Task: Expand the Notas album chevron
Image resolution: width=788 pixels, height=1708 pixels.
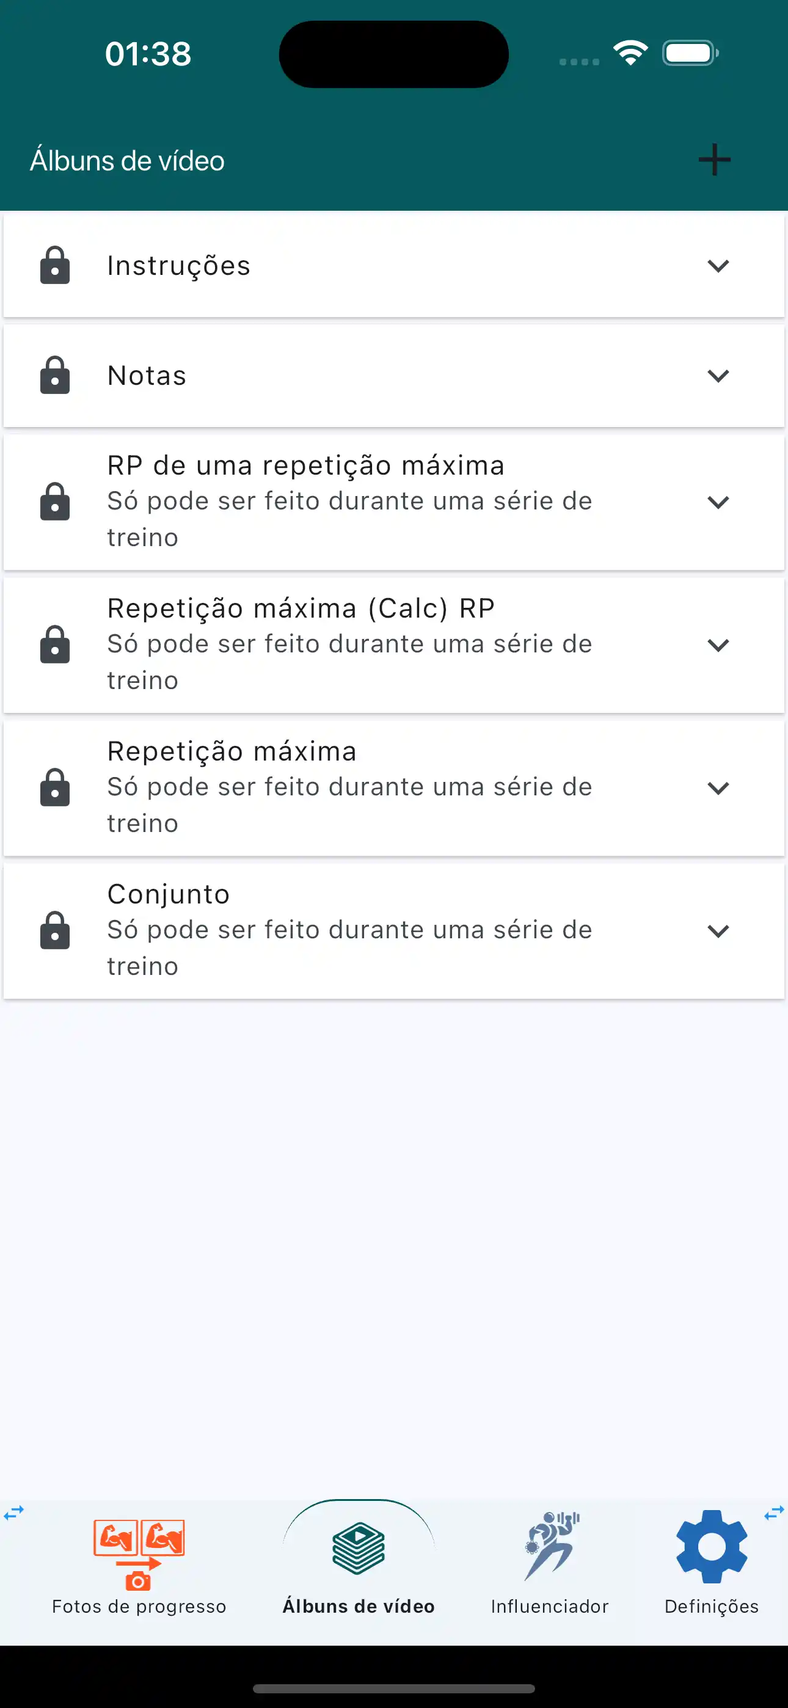Action: coord(718,376)
